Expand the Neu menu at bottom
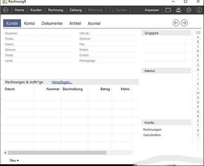The width and height of the screenshot is (204, 166). (14, 161)
